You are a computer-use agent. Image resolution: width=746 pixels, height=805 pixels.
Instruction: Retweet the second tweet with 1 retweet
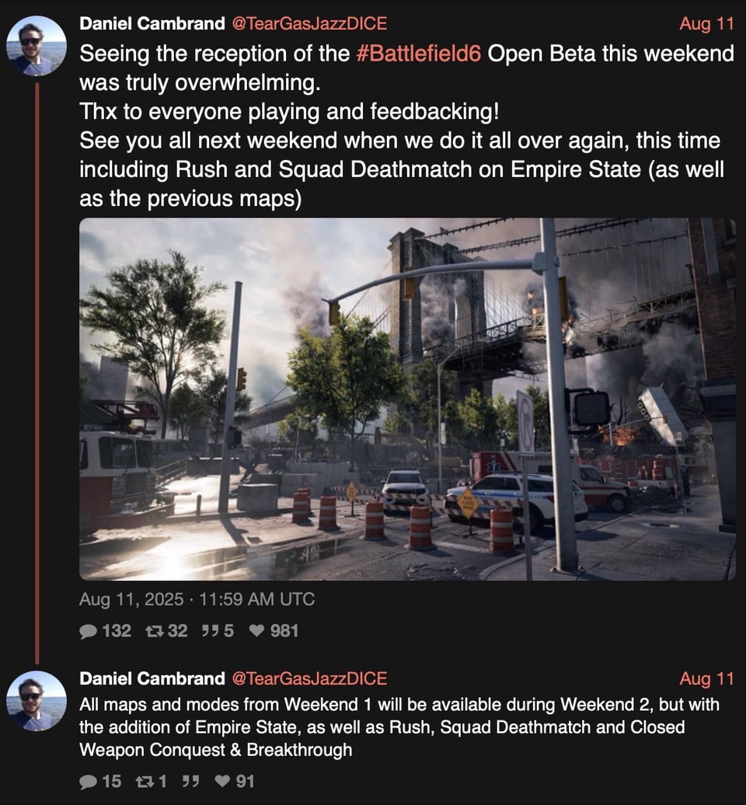tap(145, 782)
